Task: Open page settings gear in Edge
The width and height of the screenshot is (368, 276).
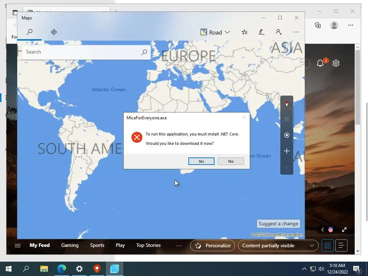Action: point(336,63)
